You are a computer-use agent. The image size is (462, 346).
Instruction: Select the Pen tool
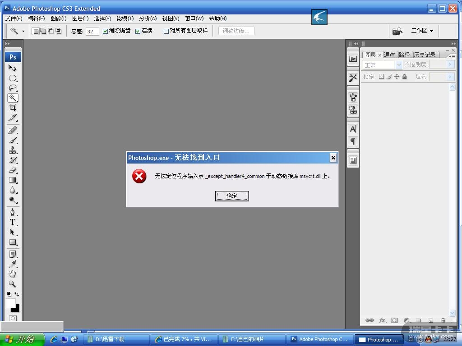click(12, 212)
